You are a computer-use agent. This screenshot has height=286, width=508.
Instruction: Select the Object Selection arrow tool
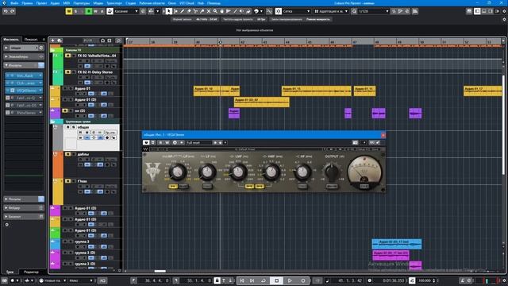click(169, 11)
